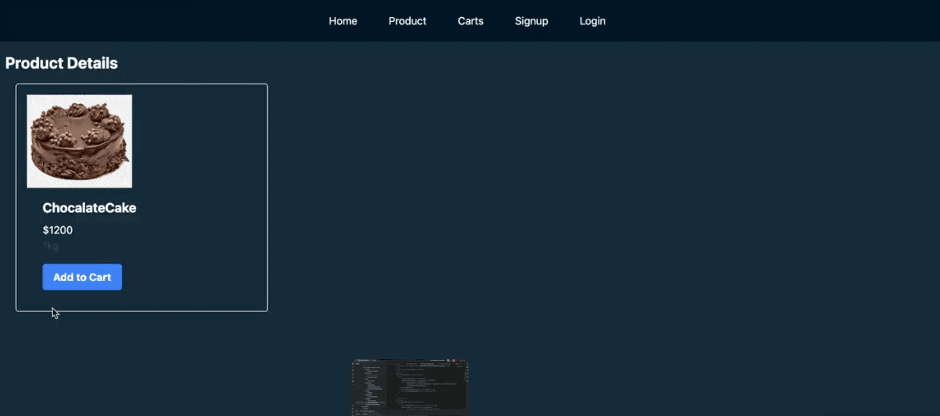
Task: Click the Product Details page heading
Action: 61,63
